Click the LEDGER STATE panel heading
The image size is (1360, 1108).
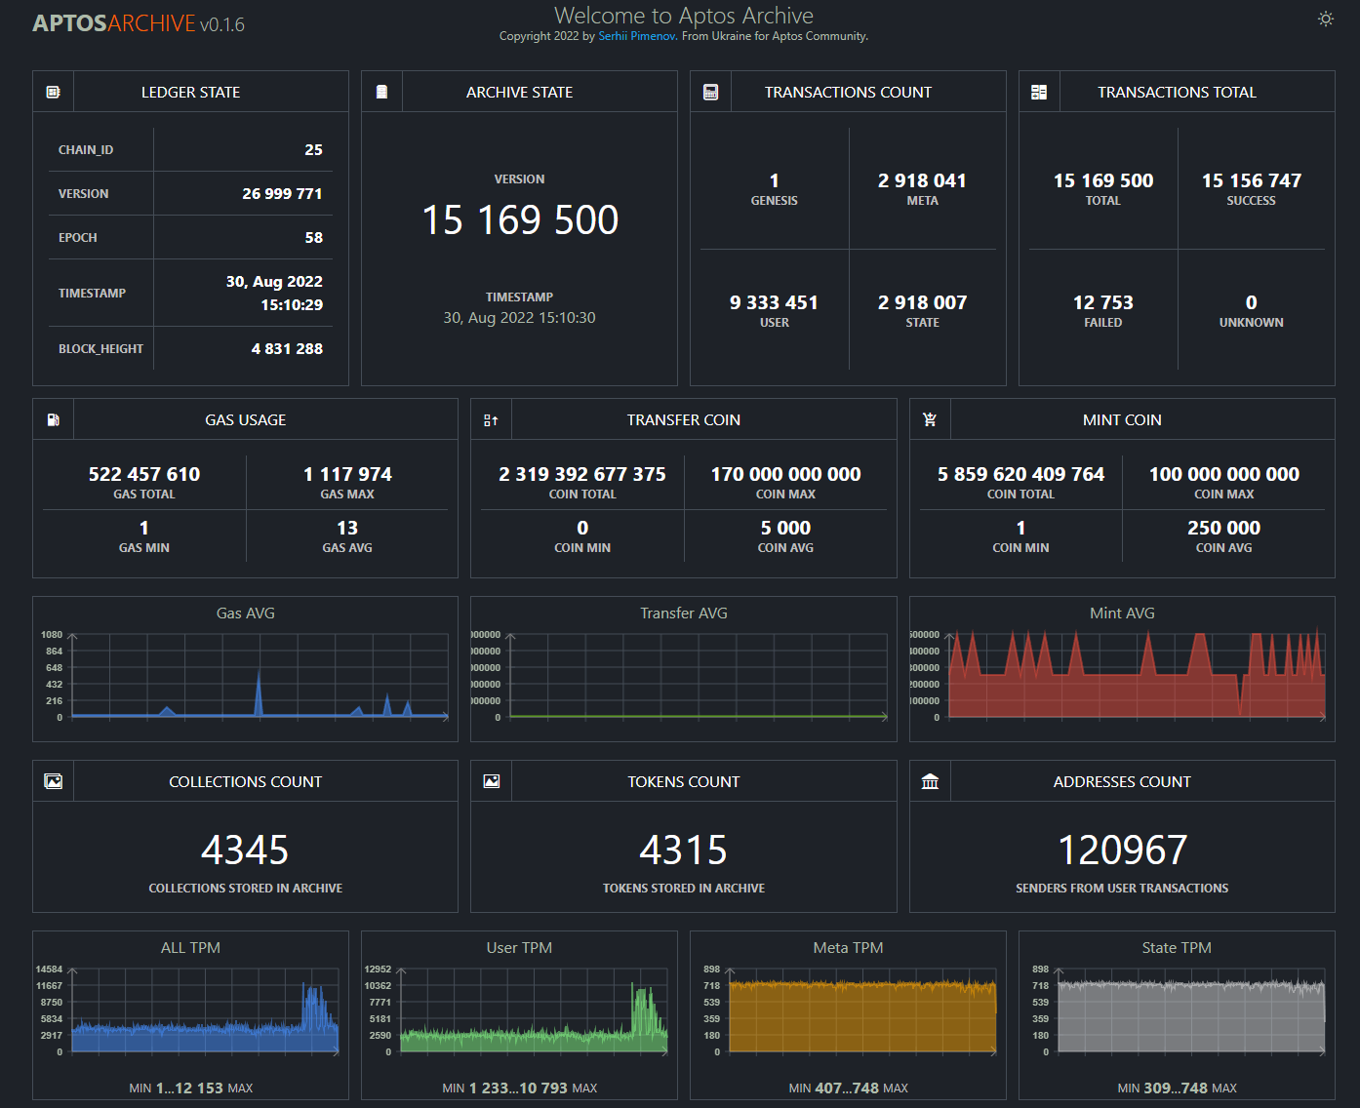coord(190,92)
